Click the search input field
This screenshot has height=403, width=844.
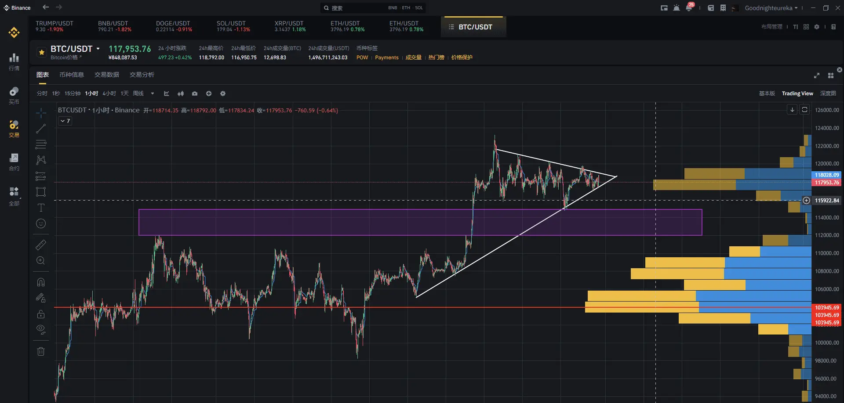click(373, 8)
